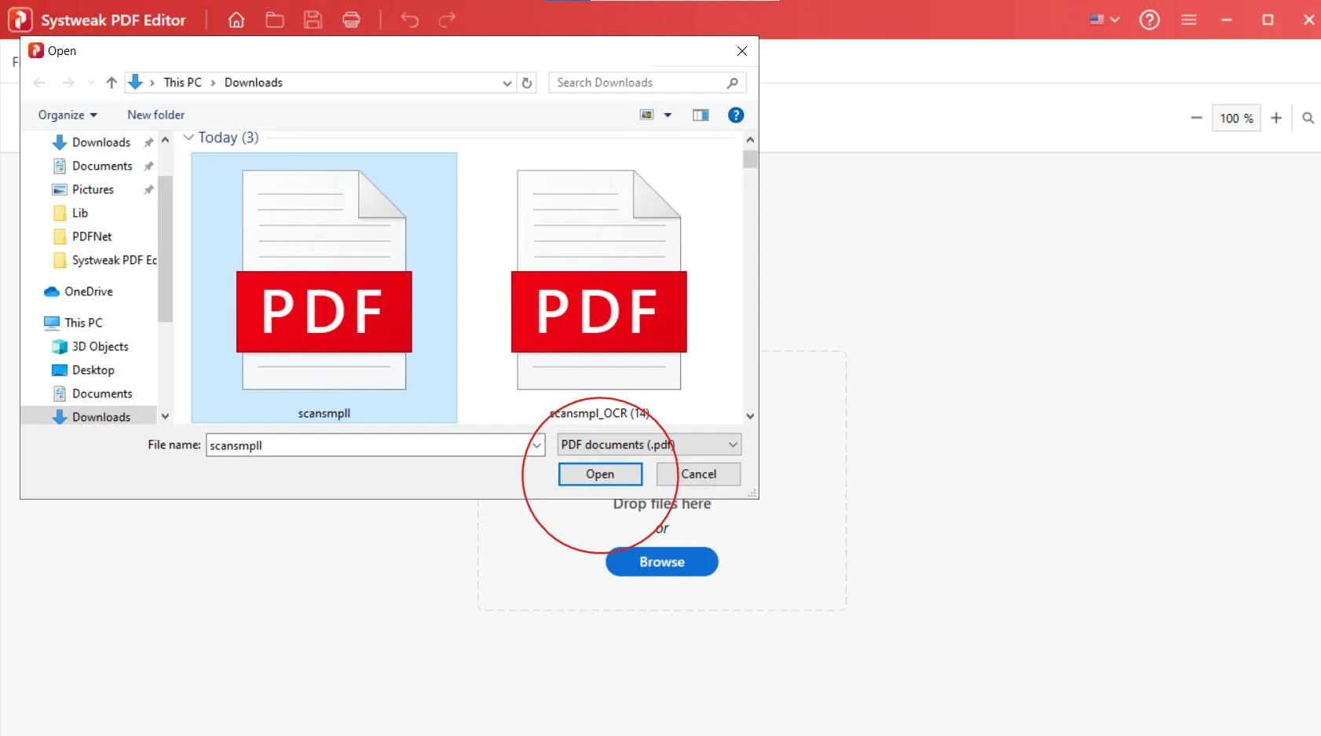Open the hamburger menu icon
Image resolution: width=1321 pixels, height=736 pixels.
(x=1189, y=20)
